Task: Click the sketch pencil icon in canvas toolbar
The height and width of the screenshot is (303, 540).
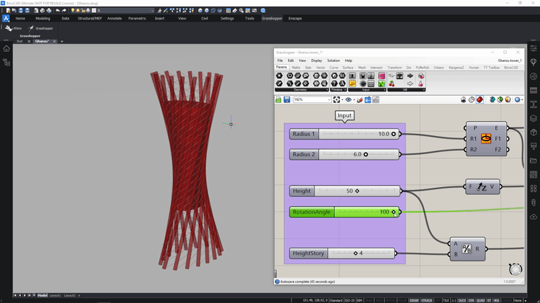Action: pyautogui.click(x=360, y=100)
